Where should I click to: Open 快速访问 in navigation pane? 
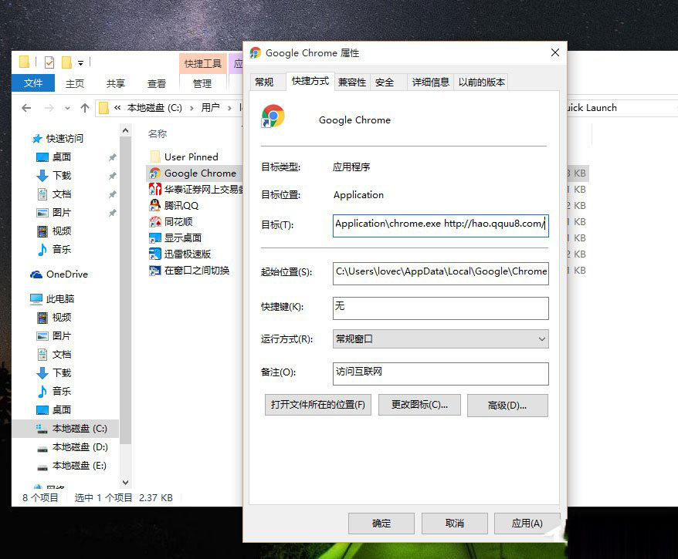tap(58, 139)
